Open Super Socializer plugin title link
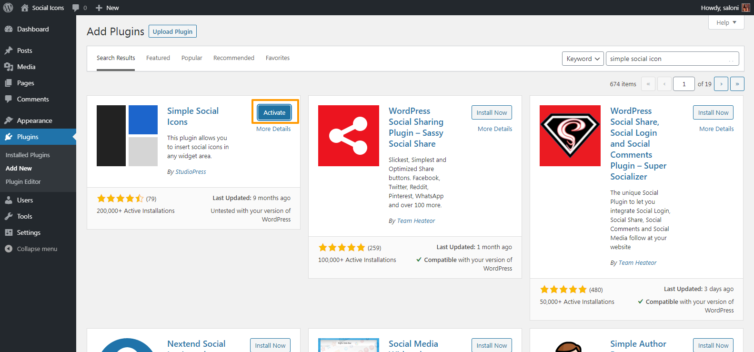This screenshot has width=754, height=352. point(638,143)
